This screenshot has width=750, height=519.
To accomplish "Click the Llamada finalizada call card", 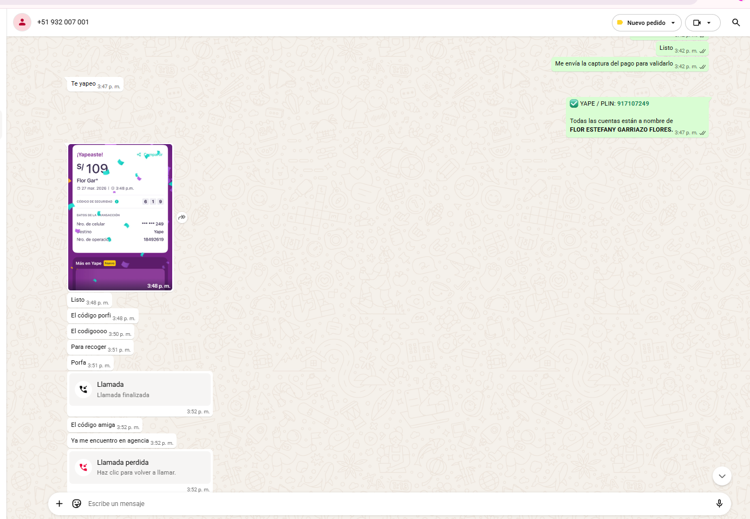I will 140,390.
